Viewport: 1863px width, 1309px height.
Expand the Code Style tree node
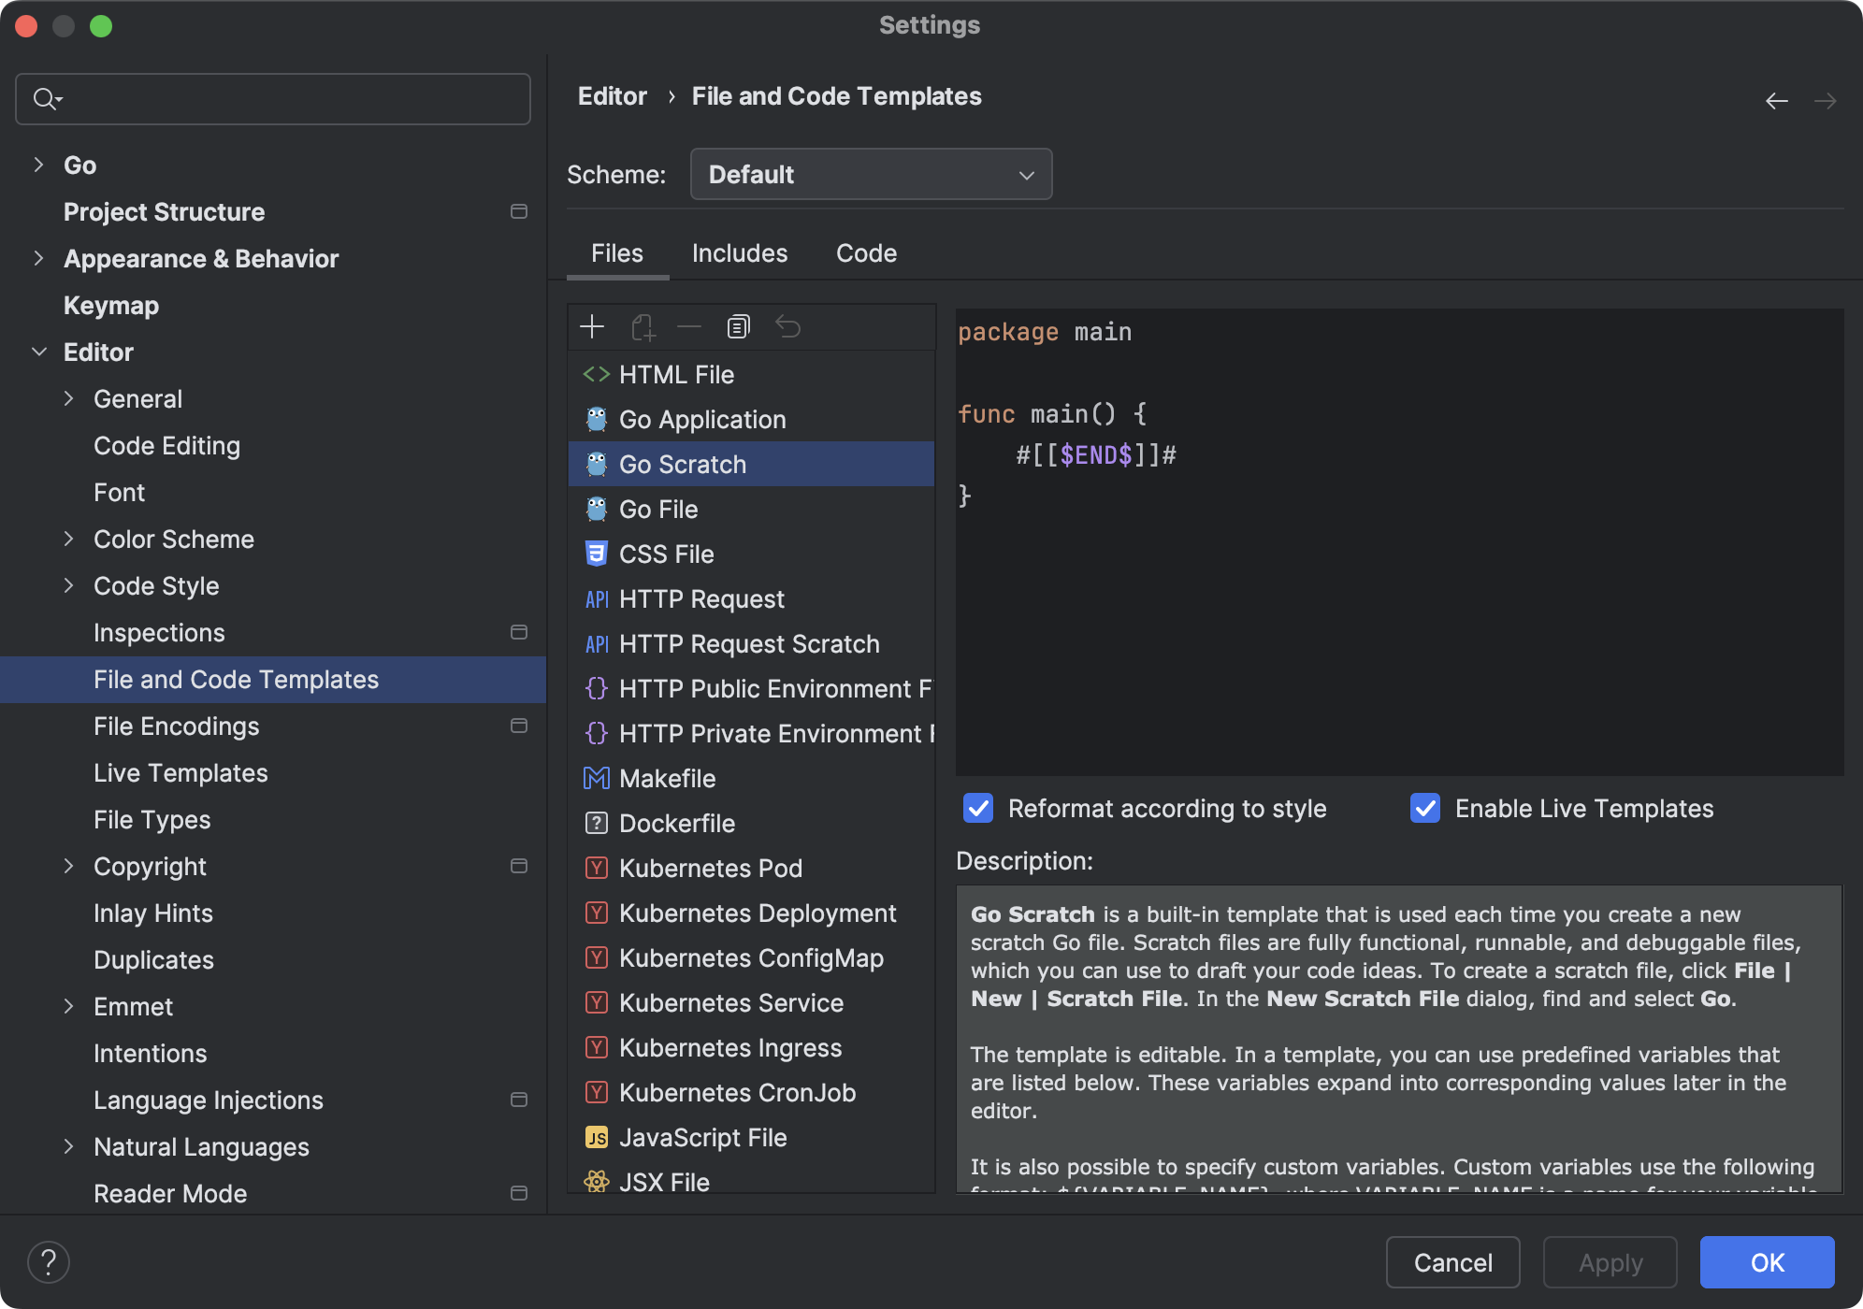pos(68,586)
